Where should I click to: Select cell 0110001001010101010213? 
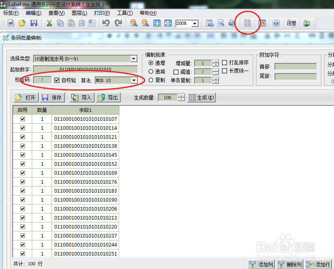pos(85,218)
